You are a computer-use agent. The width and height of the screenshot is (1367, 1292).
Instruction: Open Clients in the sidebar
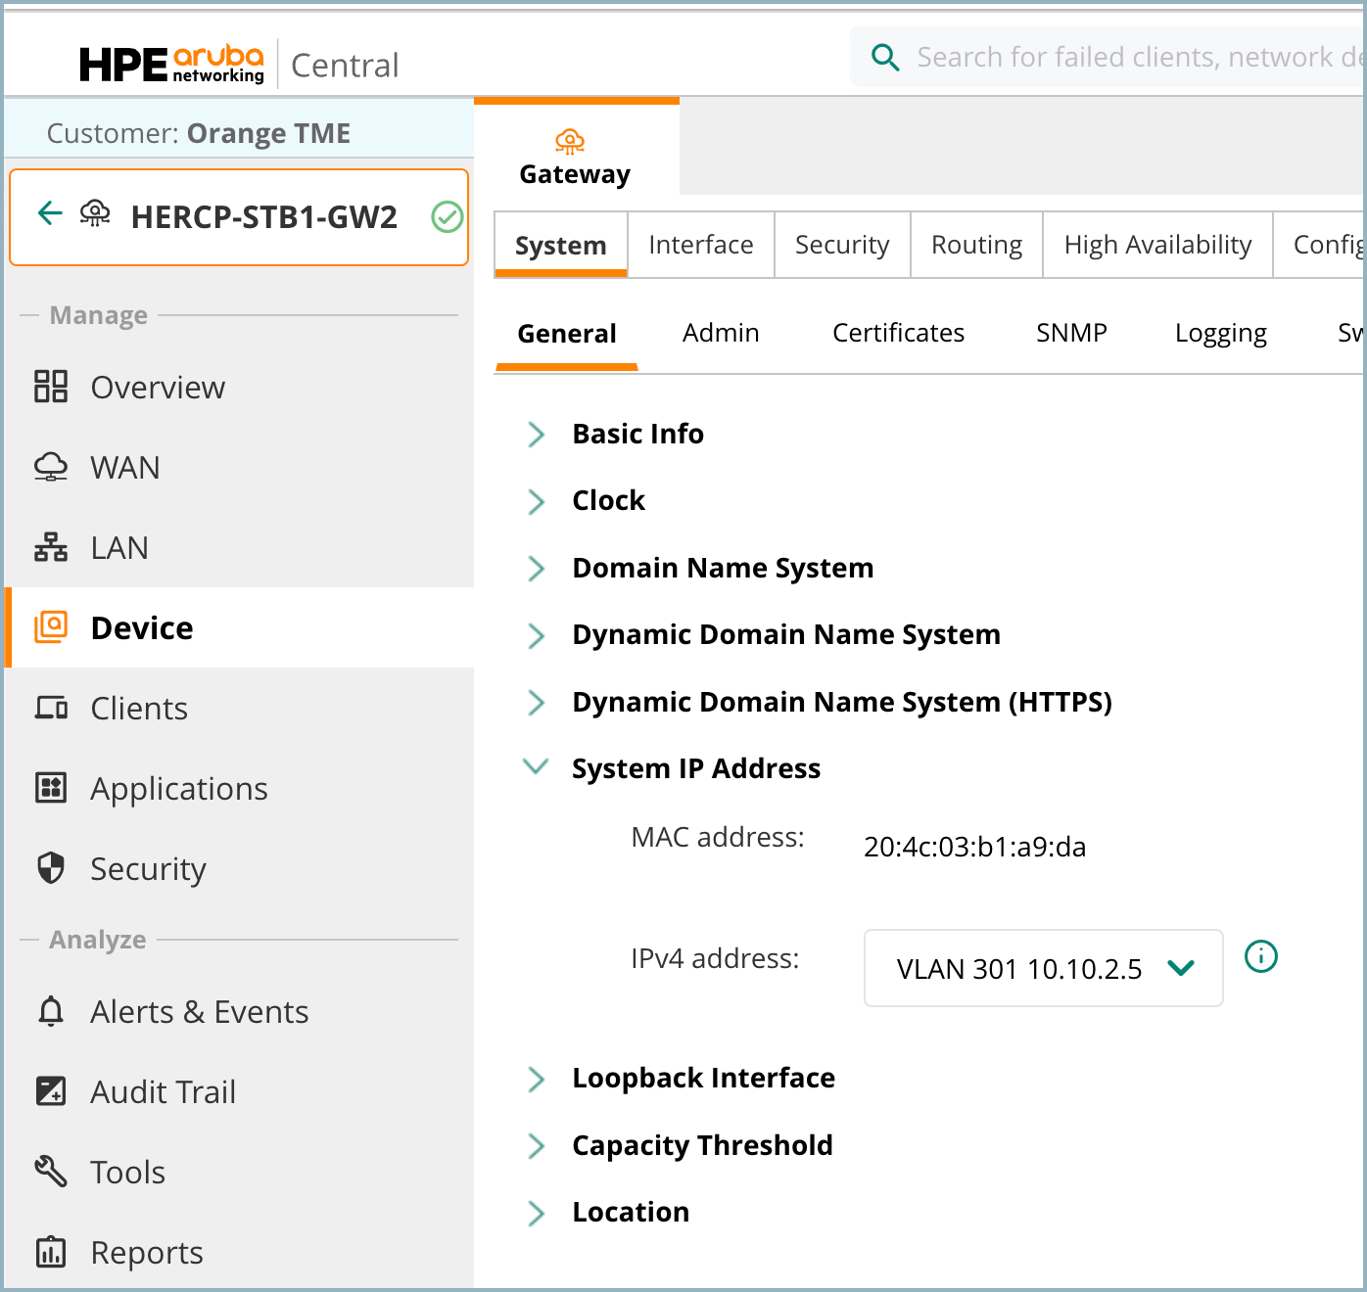(x=239, y=708)
